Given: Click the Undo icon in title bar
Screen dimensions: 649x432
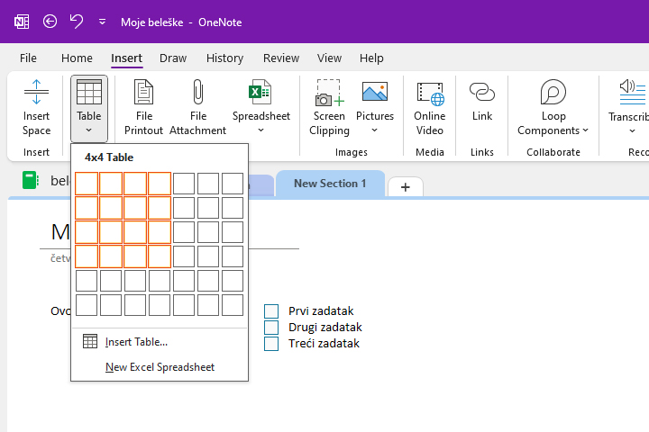Looking at the screenshot, I should [77, 22].
